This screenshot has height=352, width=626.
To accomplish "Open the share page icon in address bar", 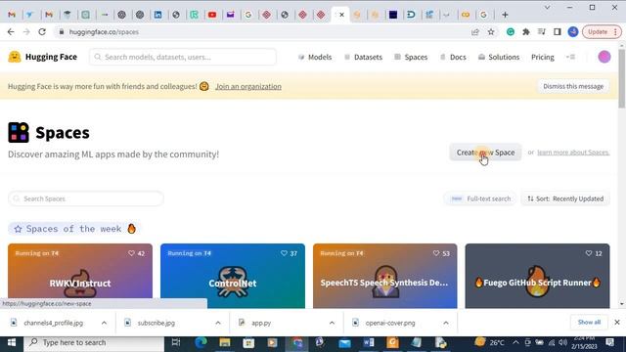I will pyautogui.click(x=475, y=32).
